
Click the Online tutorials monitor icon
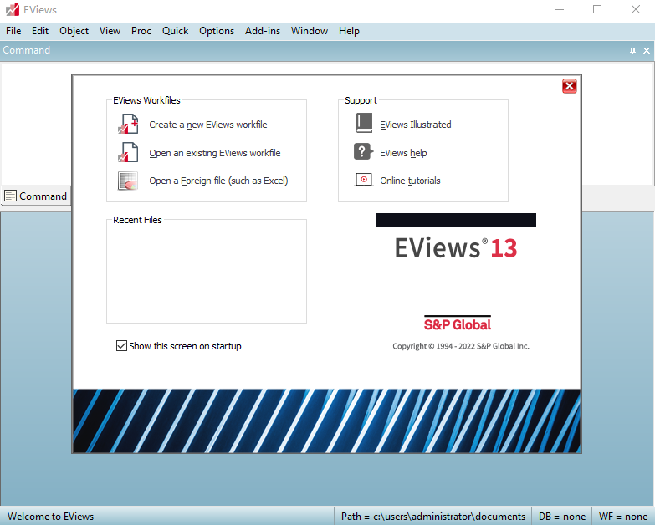(x=363, y=180)
